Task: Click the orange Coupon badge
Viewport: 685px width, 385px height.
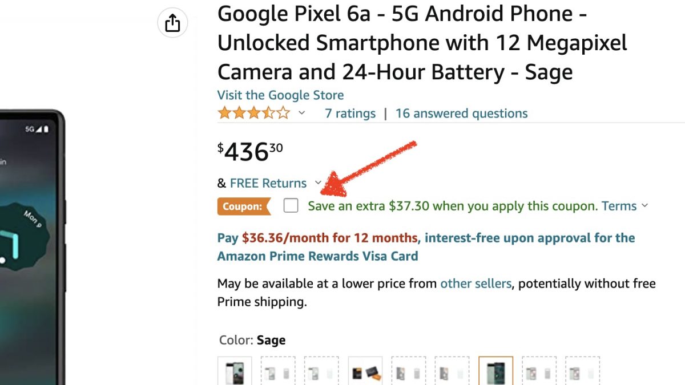Action: [243, 206]
